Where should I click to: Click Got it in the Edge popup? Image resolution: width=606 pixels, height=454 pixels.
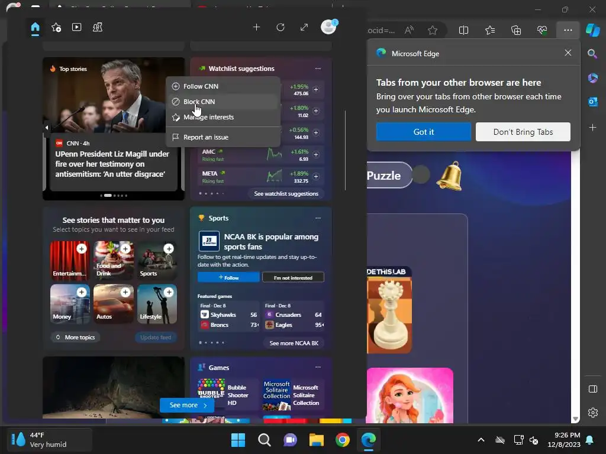(x=424, y=132)
